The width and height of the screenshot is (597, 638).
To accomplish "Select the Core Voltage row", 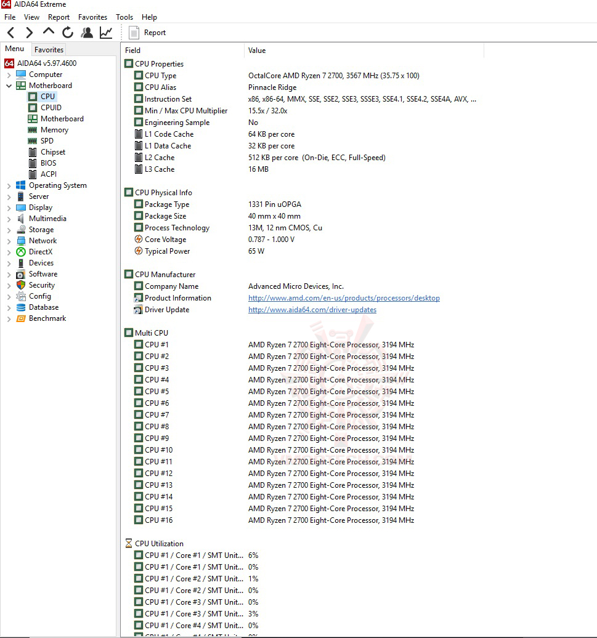I will [214, 240].
